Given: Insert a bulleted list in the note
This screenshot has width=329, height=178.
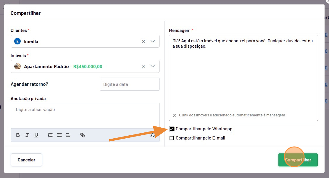Looking at the screenshot, I should pyautogui.click(x=59, y=135).
